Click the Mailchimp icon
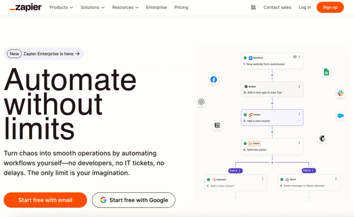 (x=322, y=138)
